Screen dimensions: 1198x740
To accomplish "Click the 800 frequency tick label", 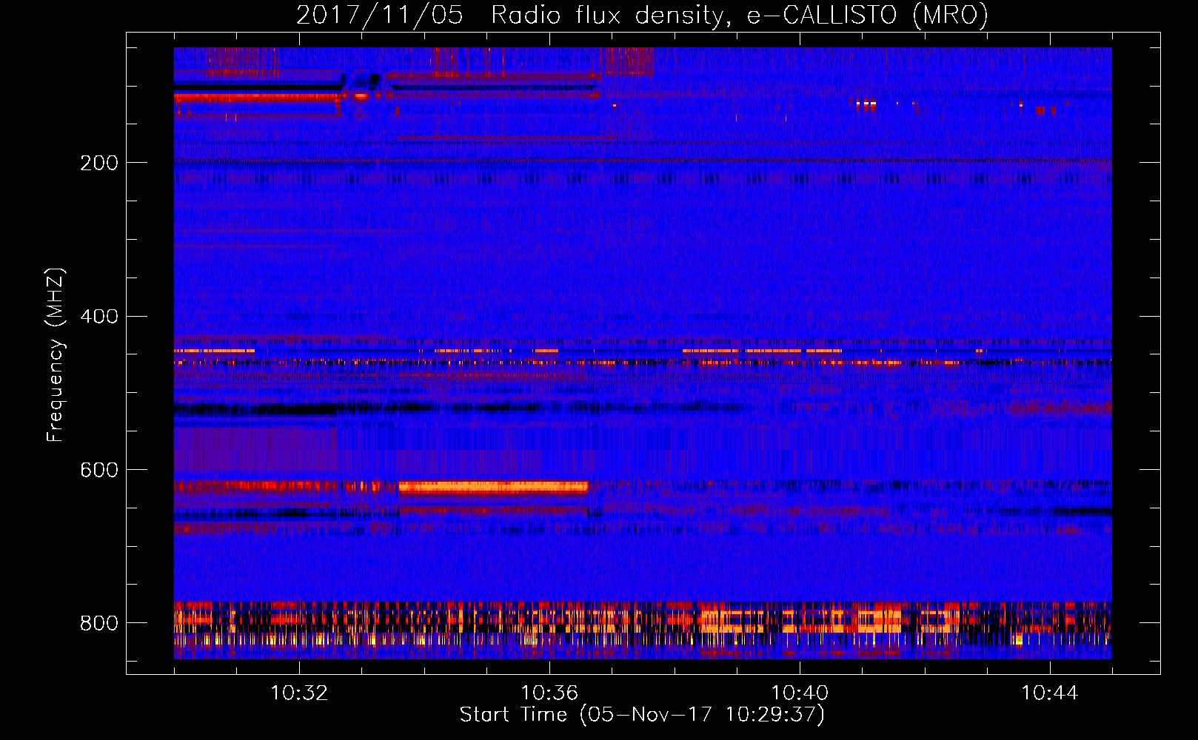I will point(99,623).
